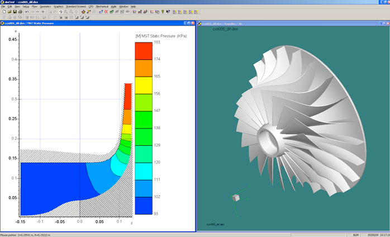Activate the highlighted rotate view tool

(61, 12)
